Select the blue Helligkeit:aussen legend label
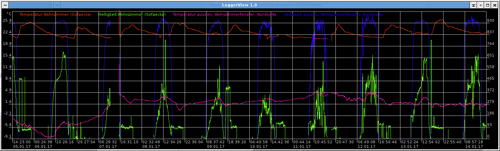The height and width of the screenshot is (151, 500). pyautogui.click(x=333, y=15)
